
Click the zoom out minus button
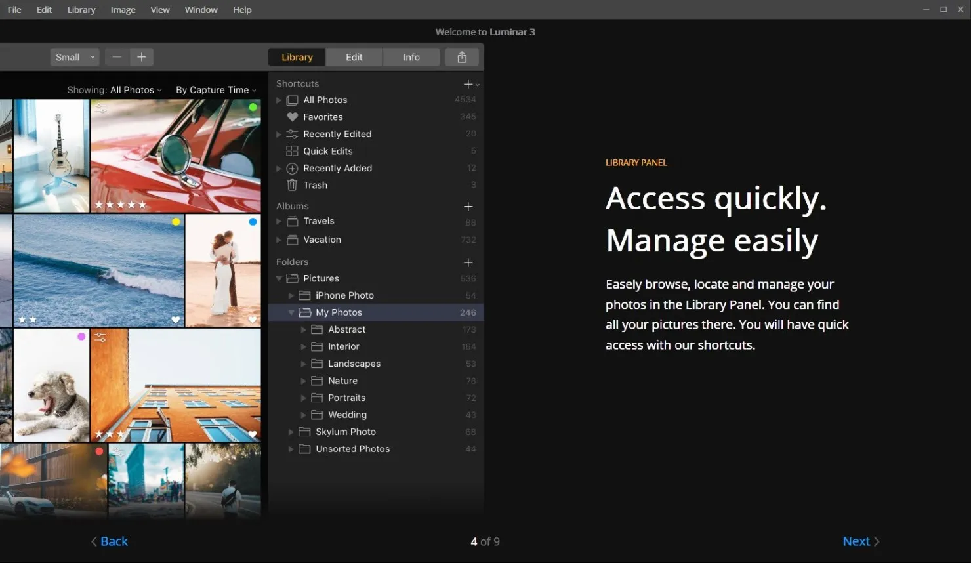[x=117, y=57]
